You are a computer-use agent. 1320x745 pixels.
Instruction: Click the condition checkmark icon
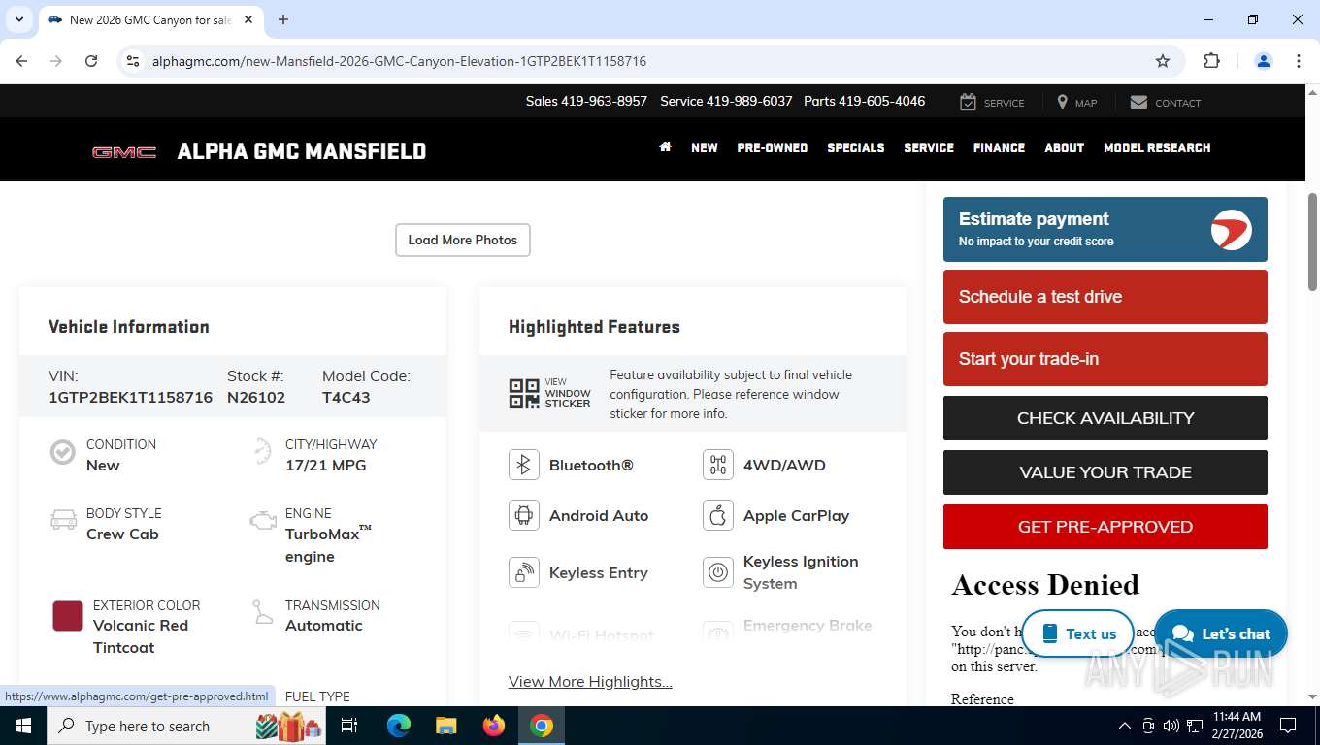point(63,453)
